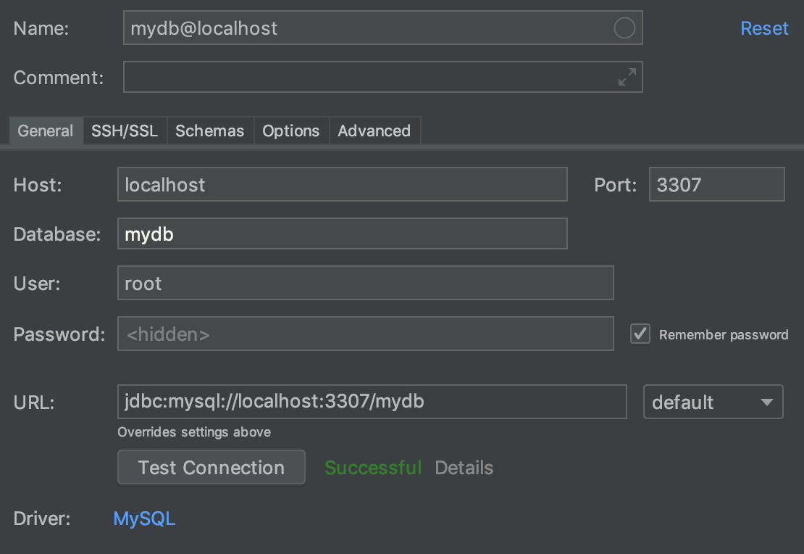The height and width of the screenshot is (554, 804).
Task: Go to the Advanced tab
Action: pyautogui.click(x=374, y=131)
